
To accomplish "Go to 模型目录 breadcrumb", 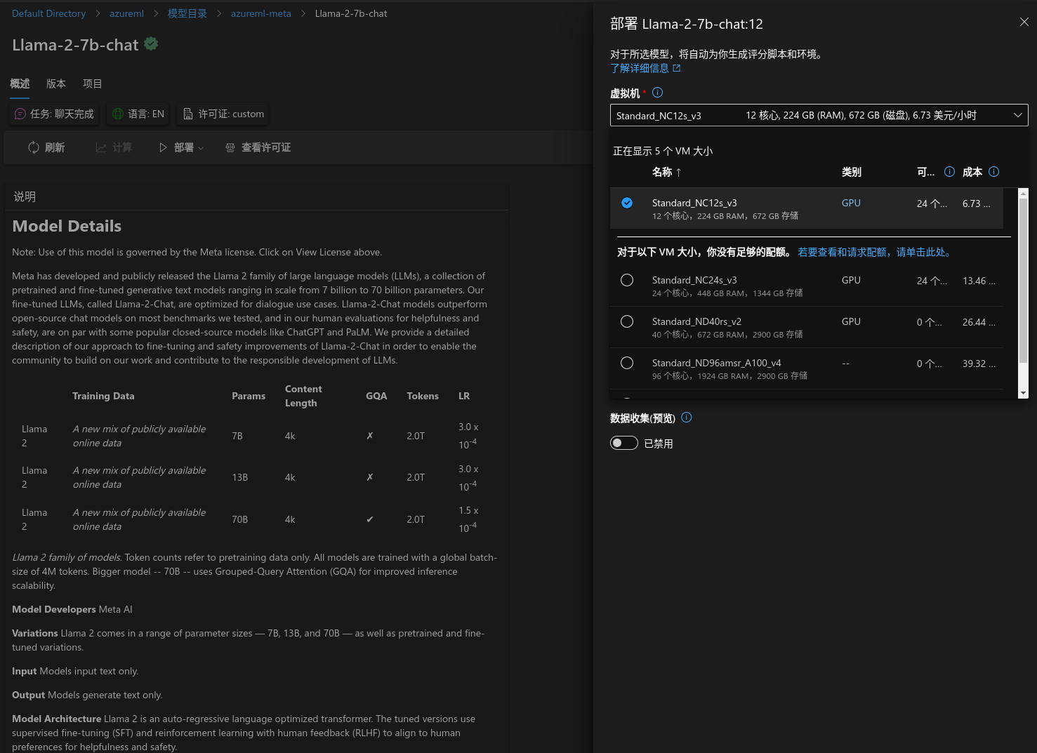I will point(187,13).
